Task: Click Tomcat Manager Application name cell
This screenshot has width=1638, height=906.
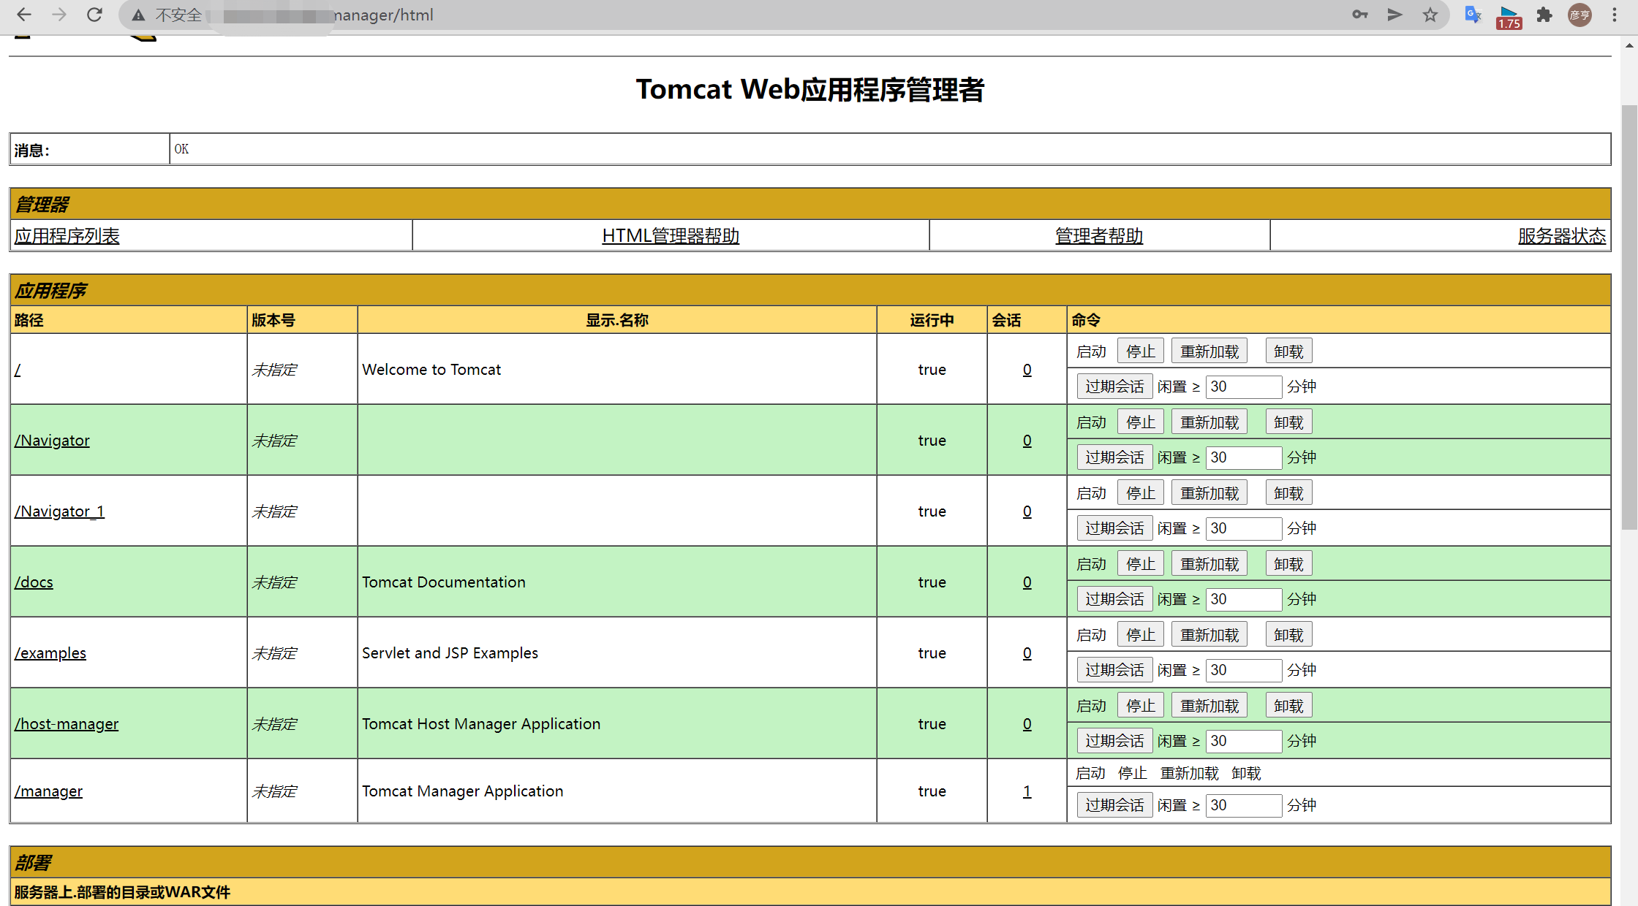Action: [616, 791]
